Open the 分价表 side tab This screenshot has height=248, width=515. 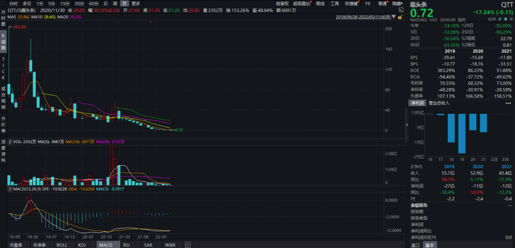[3, 124]
